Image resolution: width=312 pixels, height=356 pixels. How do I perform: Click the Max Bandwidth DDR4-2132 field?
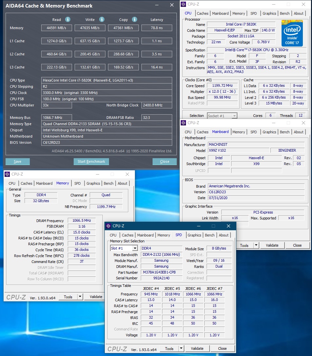161,254
